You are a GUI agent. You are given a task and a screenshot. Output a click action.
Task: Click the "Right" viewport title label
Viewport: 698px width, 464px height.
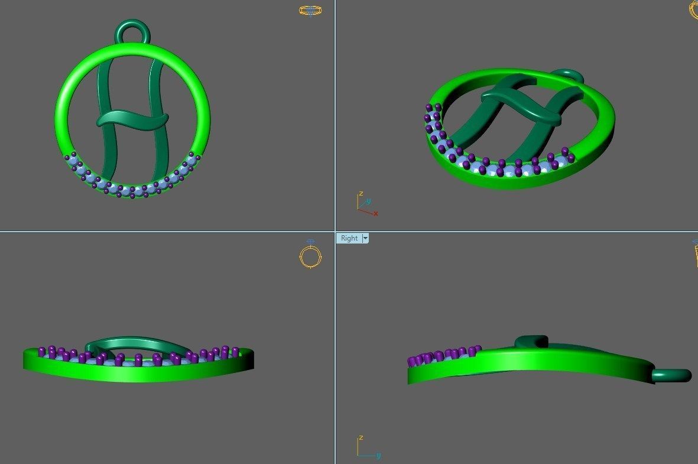(x=349, y=238)
